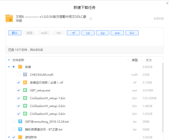
Task: Click the GBT@renxufeng txt file icon
Action: 20,122
